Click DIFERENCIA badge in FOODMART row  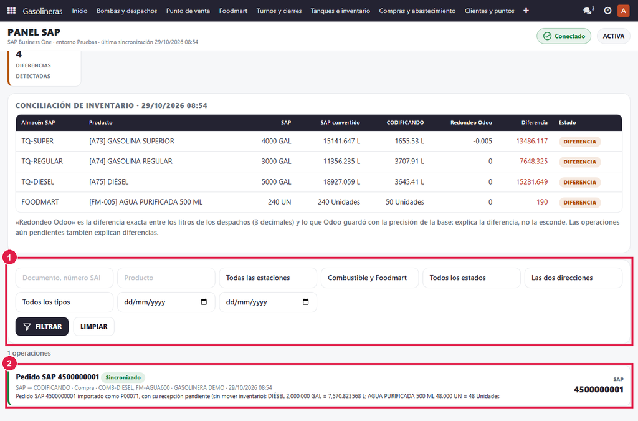click(579, 202)
